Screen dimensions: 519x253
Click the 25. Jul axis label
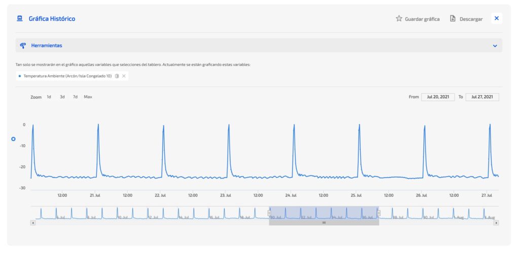coord(356,195)
